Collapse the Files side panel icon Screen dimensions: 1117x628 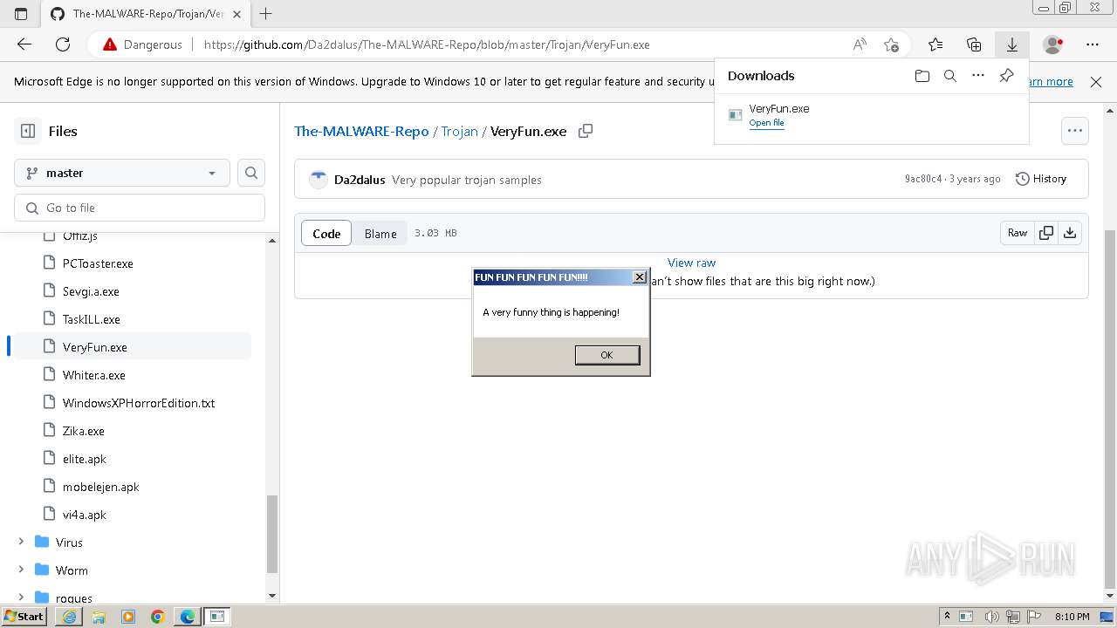(x=28, y=131)
